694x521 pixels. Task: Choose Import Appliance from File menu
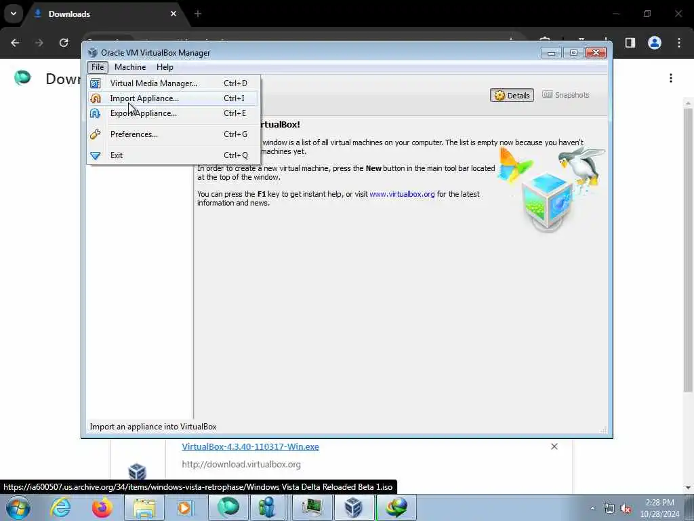click(x=173, y=98)
